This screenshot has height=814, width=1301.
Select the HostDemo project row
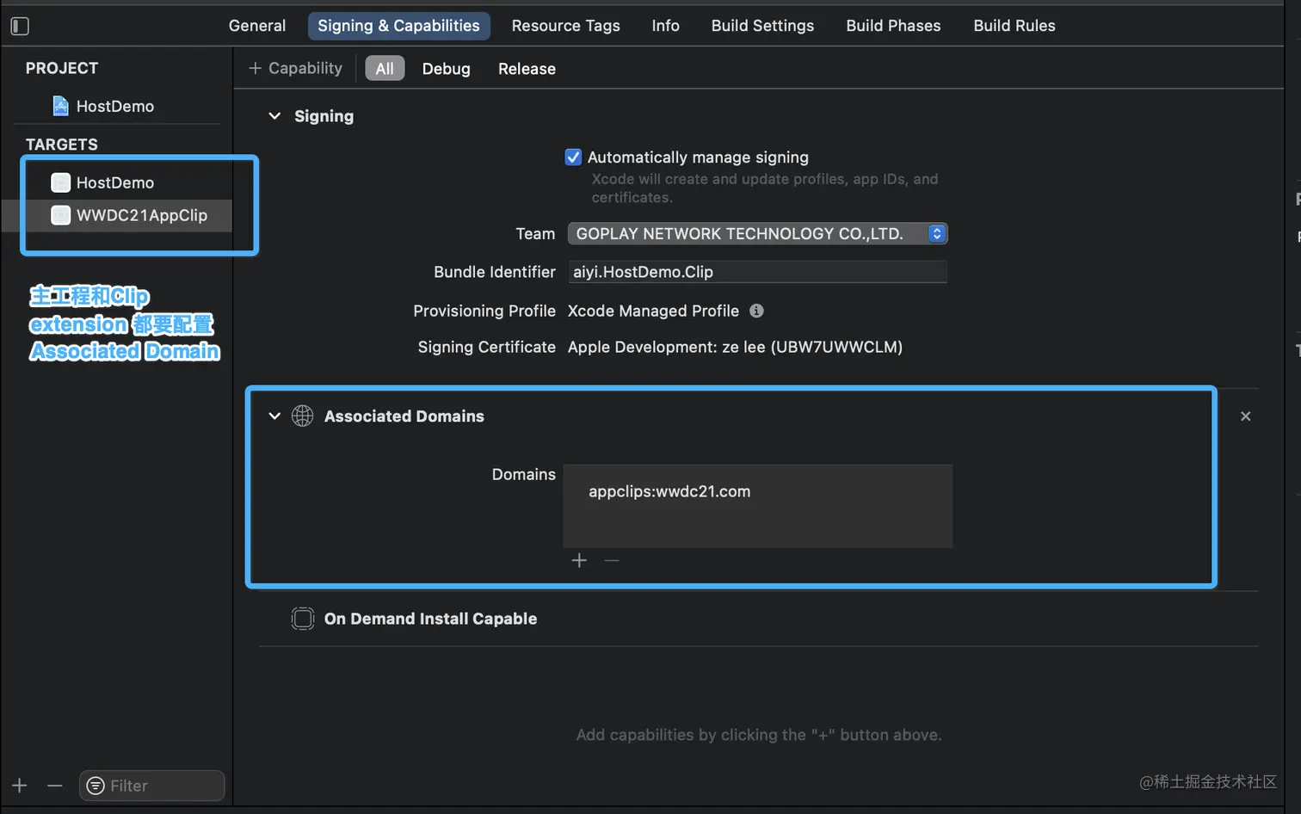click(116, 106)
